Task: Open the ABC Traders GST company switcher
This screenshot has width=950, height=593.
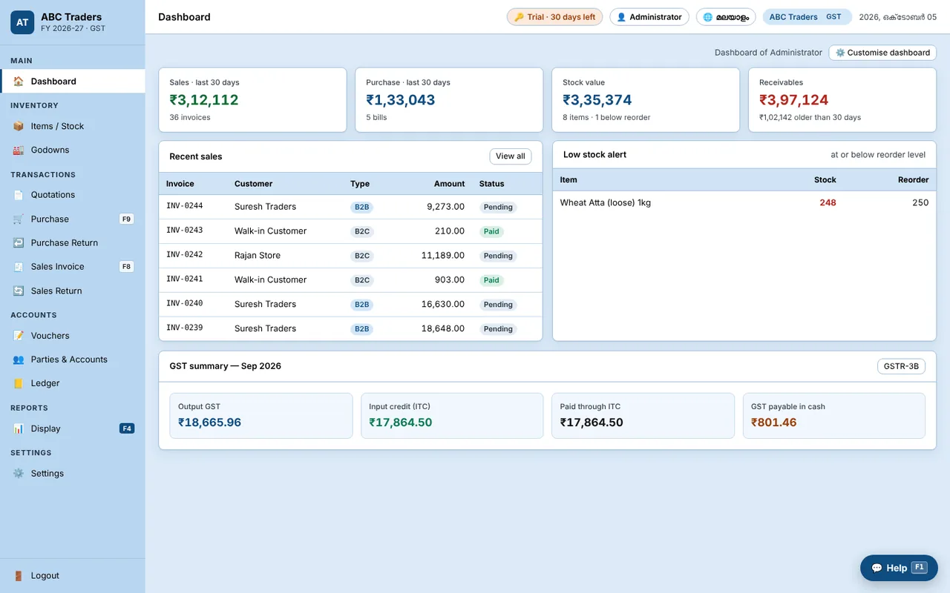Action: point(807,17)
